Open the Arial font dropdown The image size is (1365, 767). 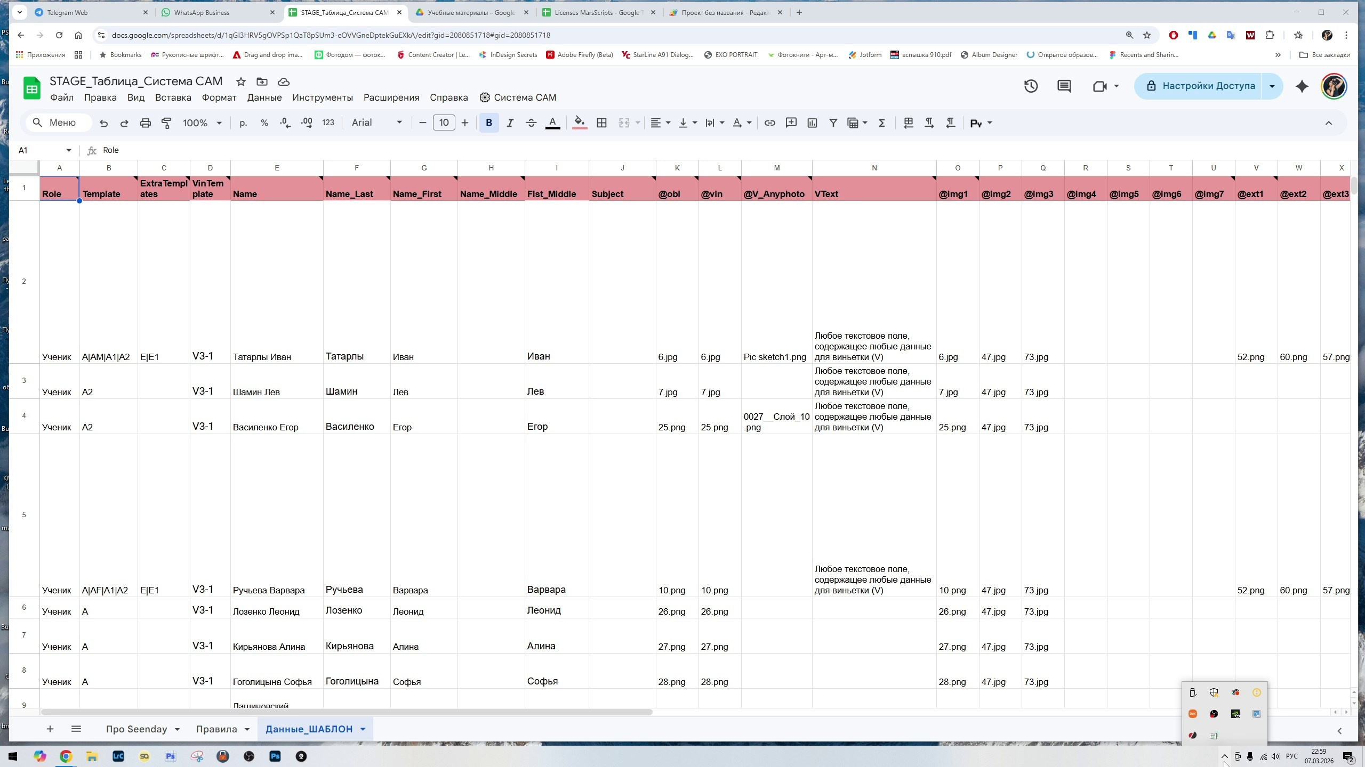[376, 123]
